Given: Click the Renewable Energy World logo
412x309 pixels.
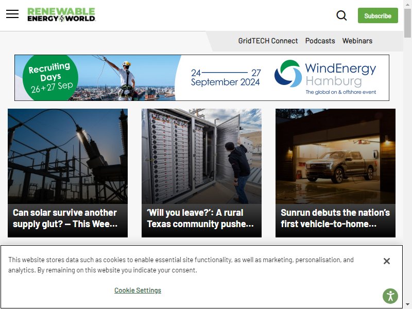Looking at the screenshot, I should coord(61,15).
